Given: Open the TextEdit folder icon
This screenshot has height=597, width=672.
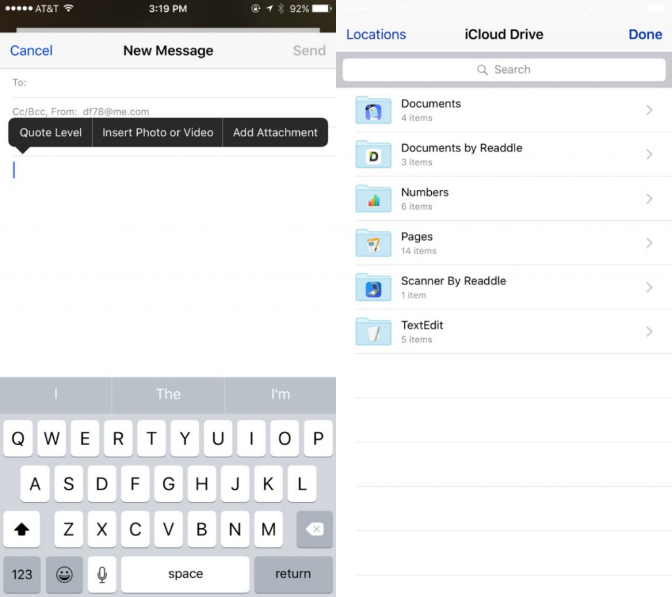Looking at the screenshot, I should coord(373,332).
